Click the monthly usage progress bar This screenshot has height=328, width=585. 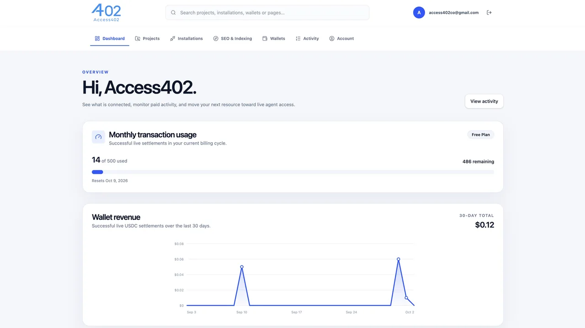tap(293, 172)
